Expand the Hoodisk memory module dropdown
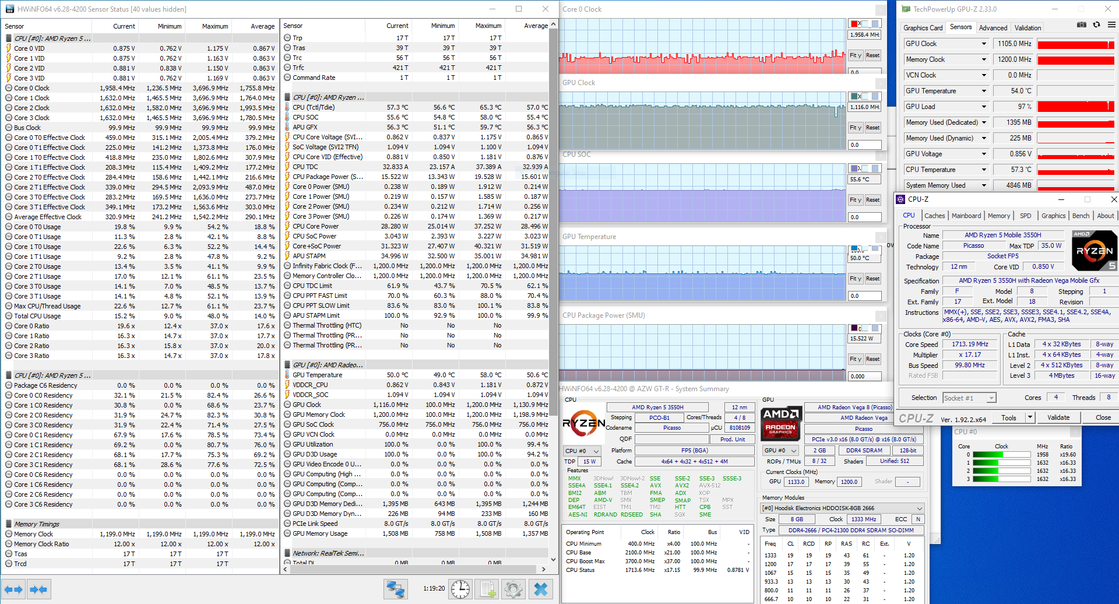 click(843, 508)
